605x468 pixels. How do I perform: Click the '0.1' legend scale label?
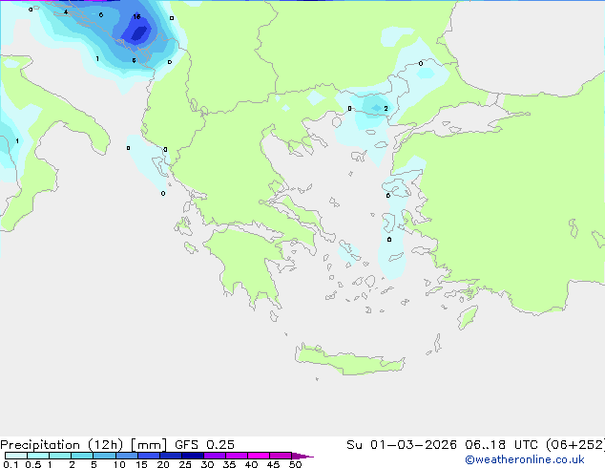point(10,464)
